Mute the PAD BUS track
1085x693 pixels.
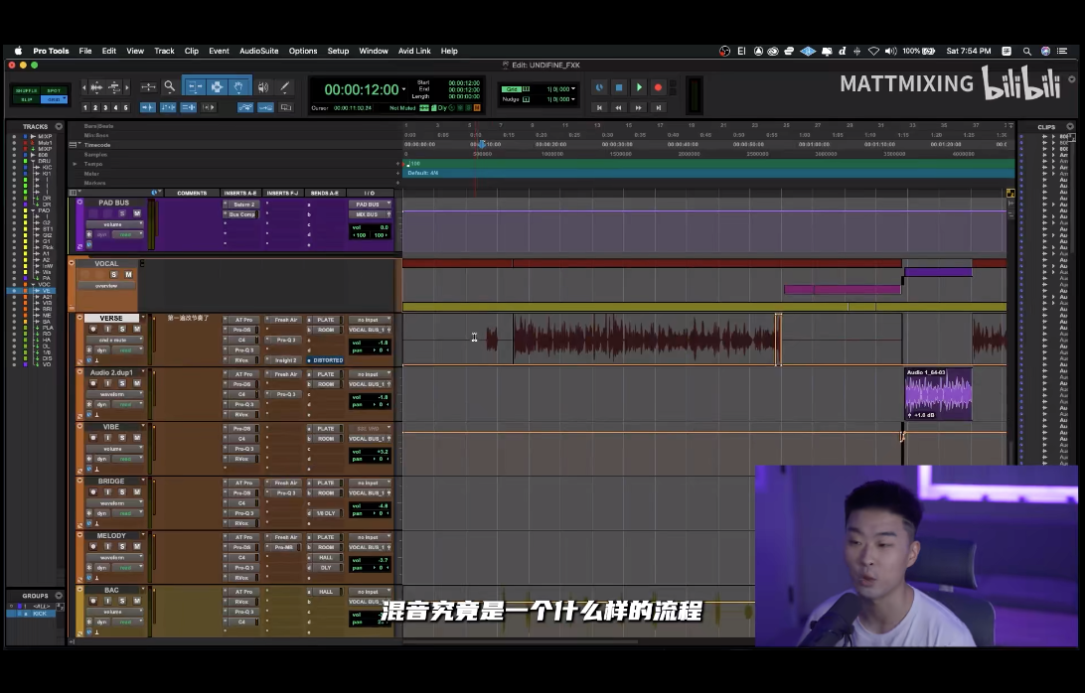pos(136,213)
